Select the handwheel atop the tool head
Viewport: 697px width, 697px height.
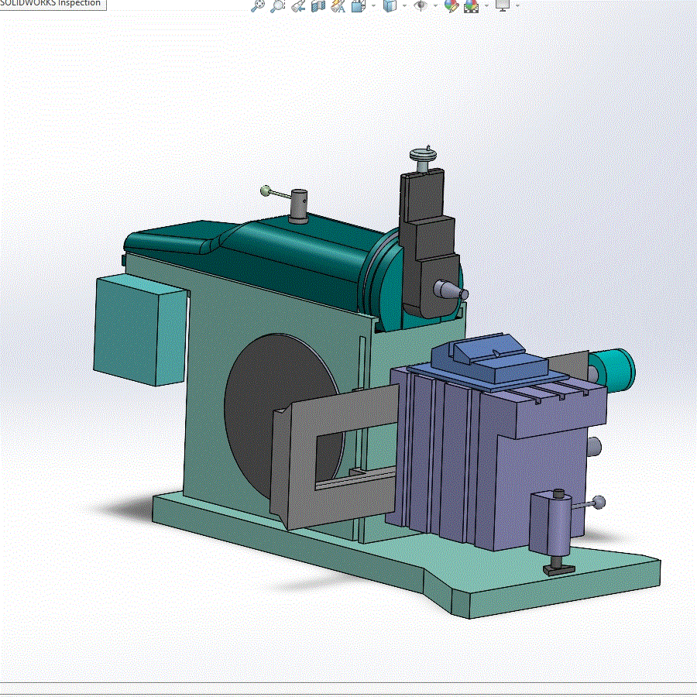coord(423,155)
